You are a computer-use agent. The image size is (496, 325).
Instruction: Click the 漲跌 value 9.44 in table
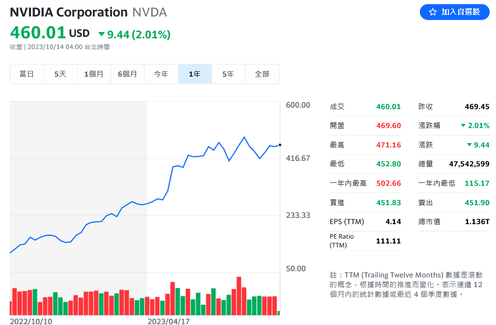coord(481,145)
